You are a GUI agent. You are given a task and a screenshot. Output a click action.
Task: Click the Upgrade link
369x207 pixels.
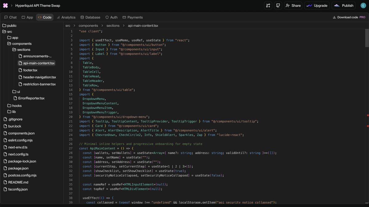tap(316, 5)
